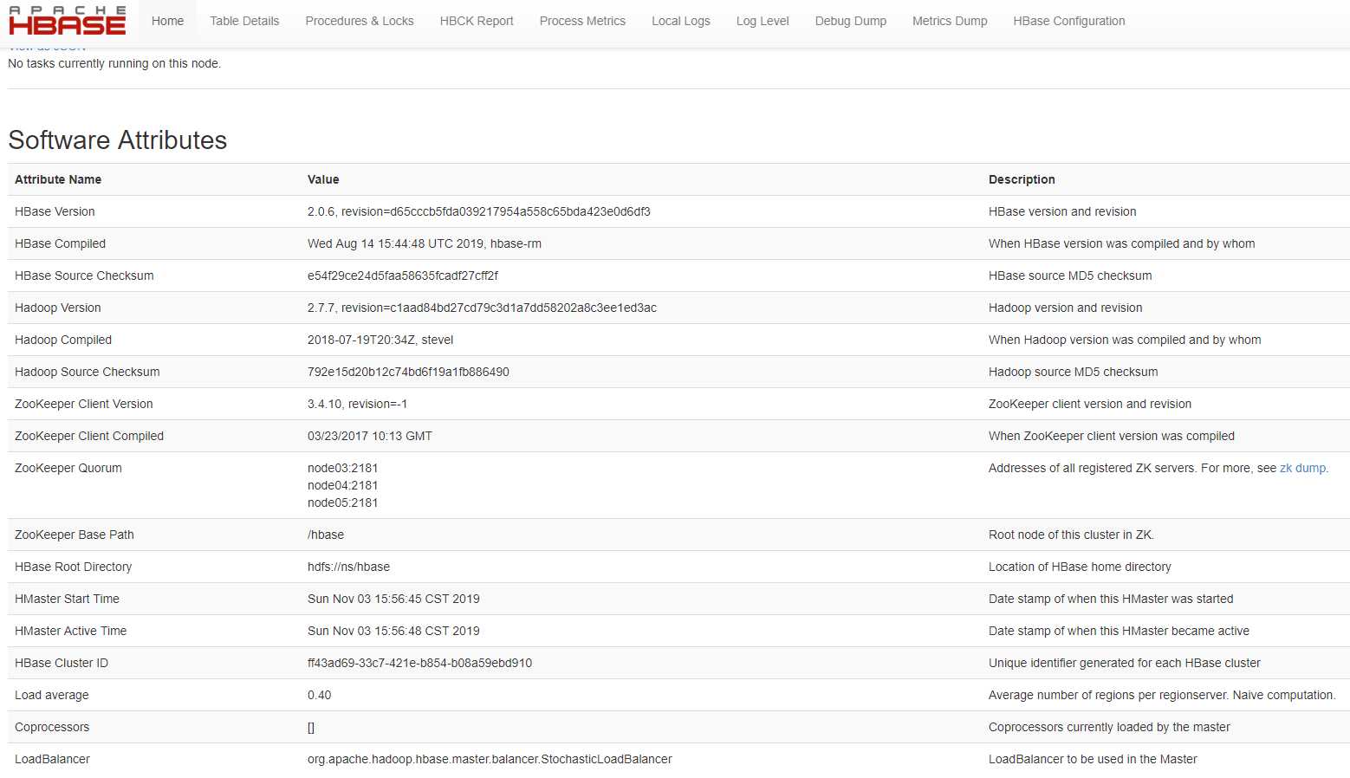The width and height of the screenshot is (1350, 778).
Task: Open Local Logs page
Action: pyautogui.click(x=681, y=21)
